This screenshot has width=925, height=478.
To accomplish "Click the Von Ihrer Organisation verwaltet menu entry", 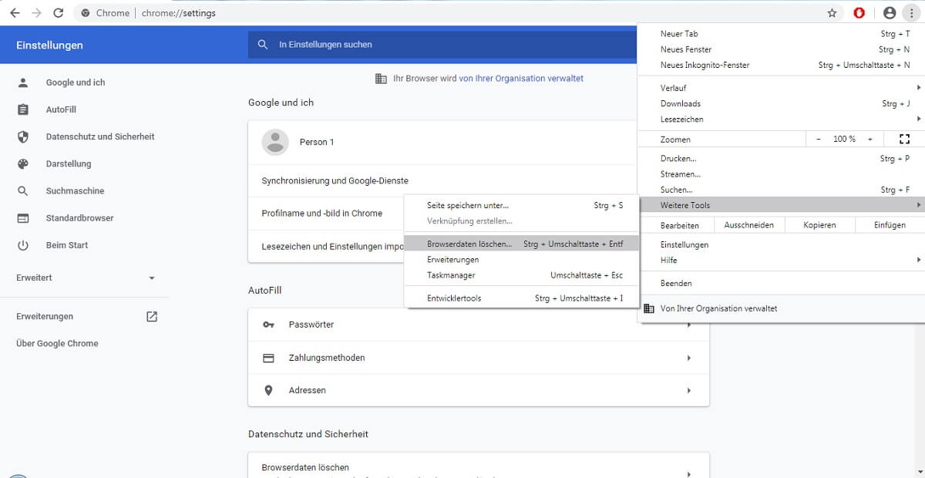I will coord(781,308).
